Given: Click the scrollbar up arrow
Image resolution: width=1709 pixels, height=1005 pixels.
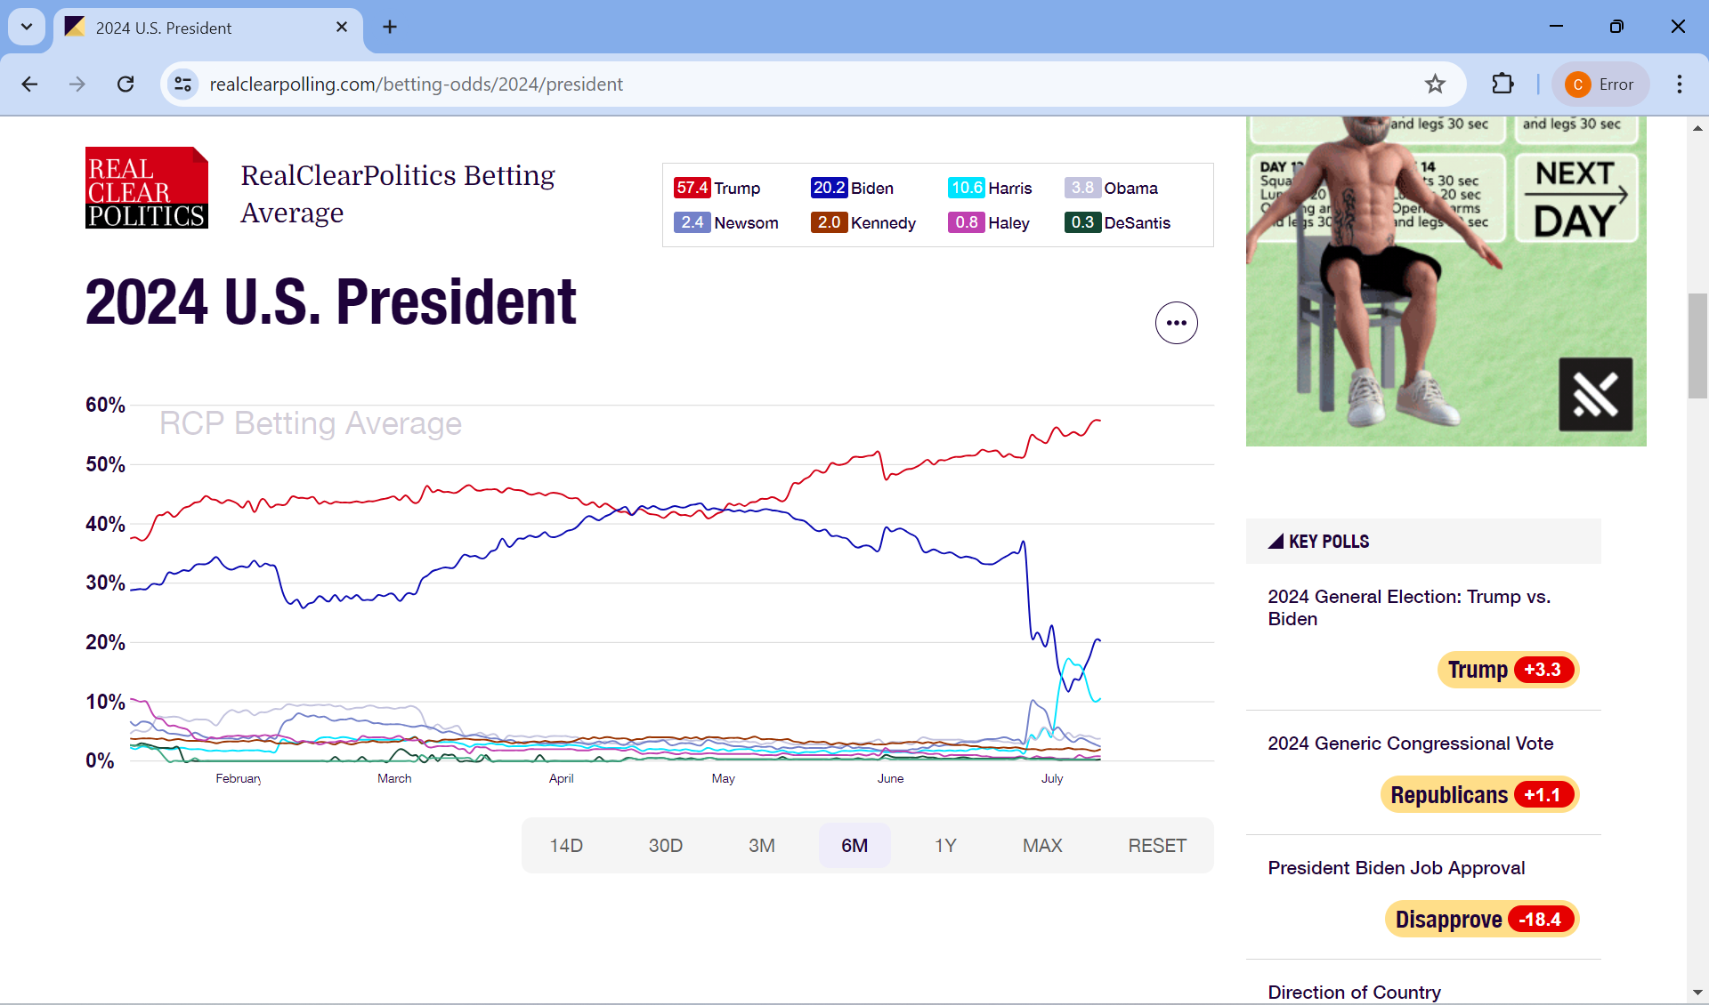Looking at the screenshot, I should (x=1697, y=128).
